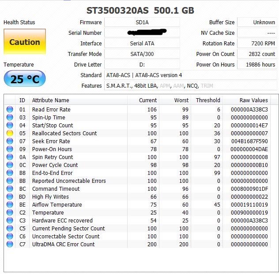Select the Reallocated Sectors Count attribute name
Screen dimensions: 279x274
point(64,133)
